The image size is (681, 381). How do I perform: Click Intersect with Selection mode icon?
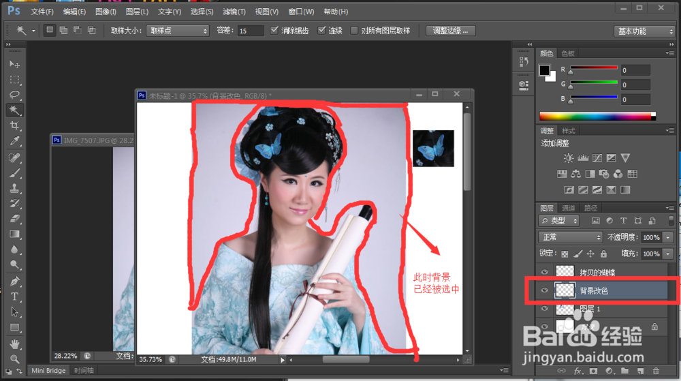(x=91, y=30)
